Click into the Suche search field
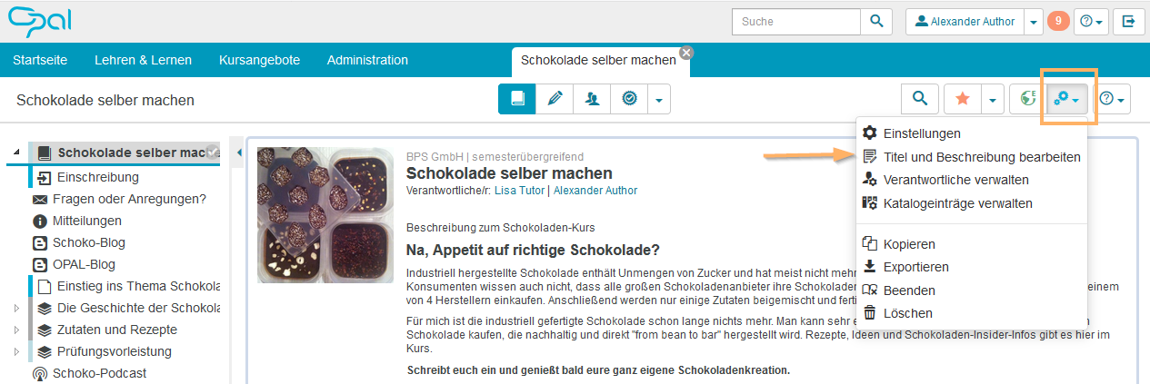This screenshot has height=384, width=1150. pyautogui.click(x=795, y=22)
